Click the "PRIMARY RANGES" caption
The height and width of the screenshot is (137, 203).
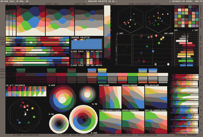[185, 135]
